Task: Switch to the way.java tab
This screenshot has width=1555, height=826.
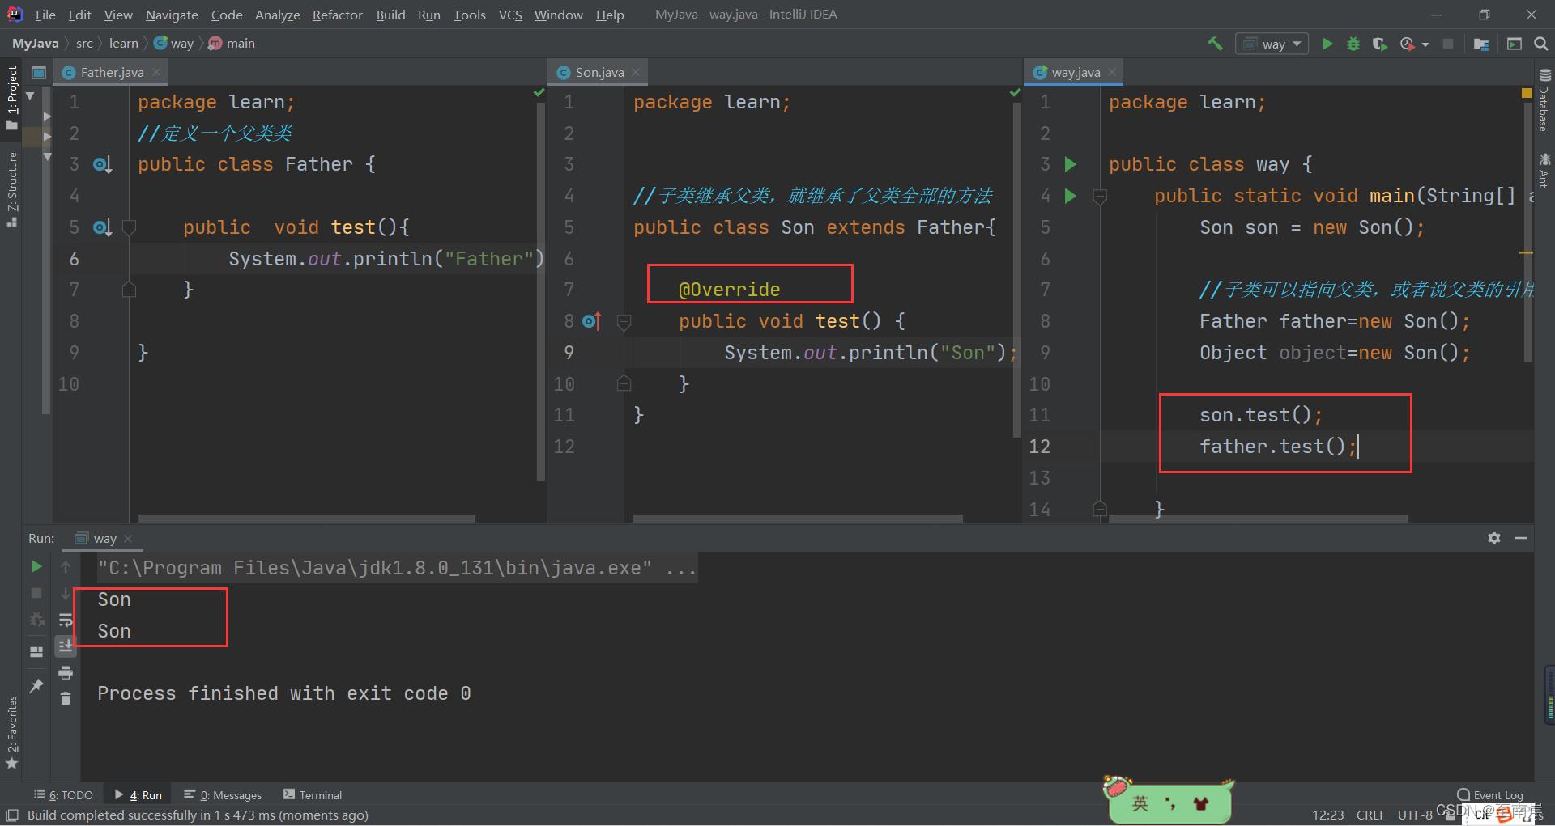Action: pos(1076,72)
